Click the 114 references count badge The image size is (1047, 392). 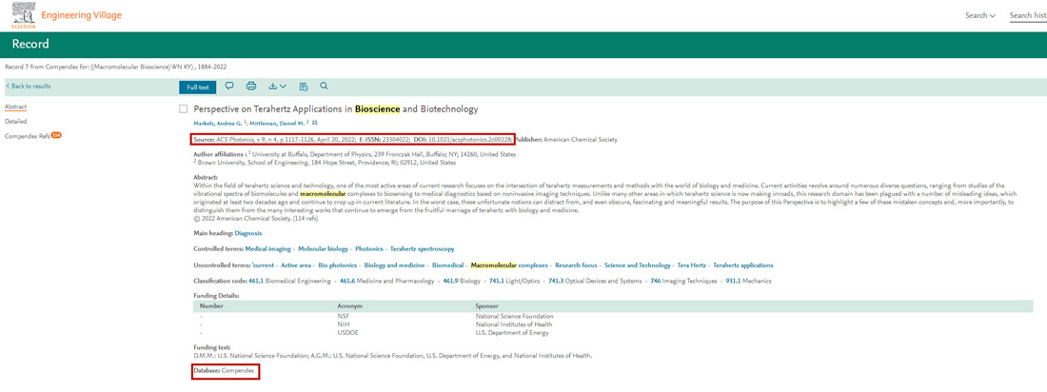click(x=56, y=135)
